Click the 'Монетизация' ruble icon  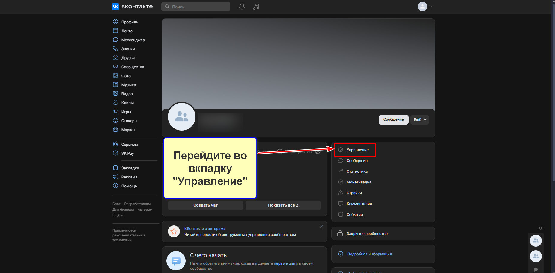click(x=341, y=182)
